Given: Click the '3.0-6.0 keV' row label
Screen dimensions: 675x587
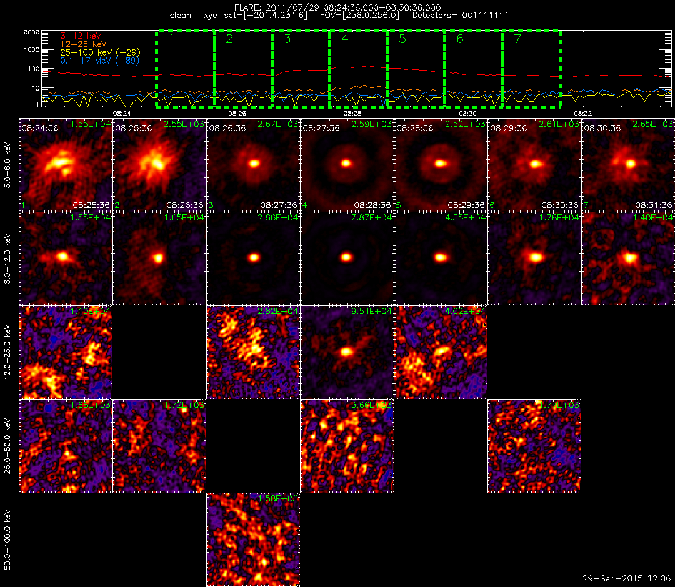Looking at the screenshot, I should 7,165.
